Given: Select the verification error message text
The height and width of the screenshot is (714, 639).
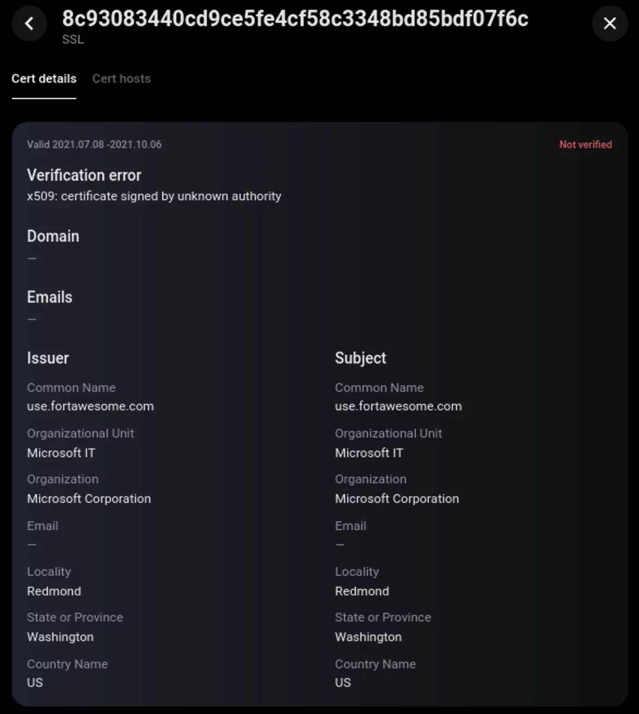Looking at the screenshot, I should 155,196.
